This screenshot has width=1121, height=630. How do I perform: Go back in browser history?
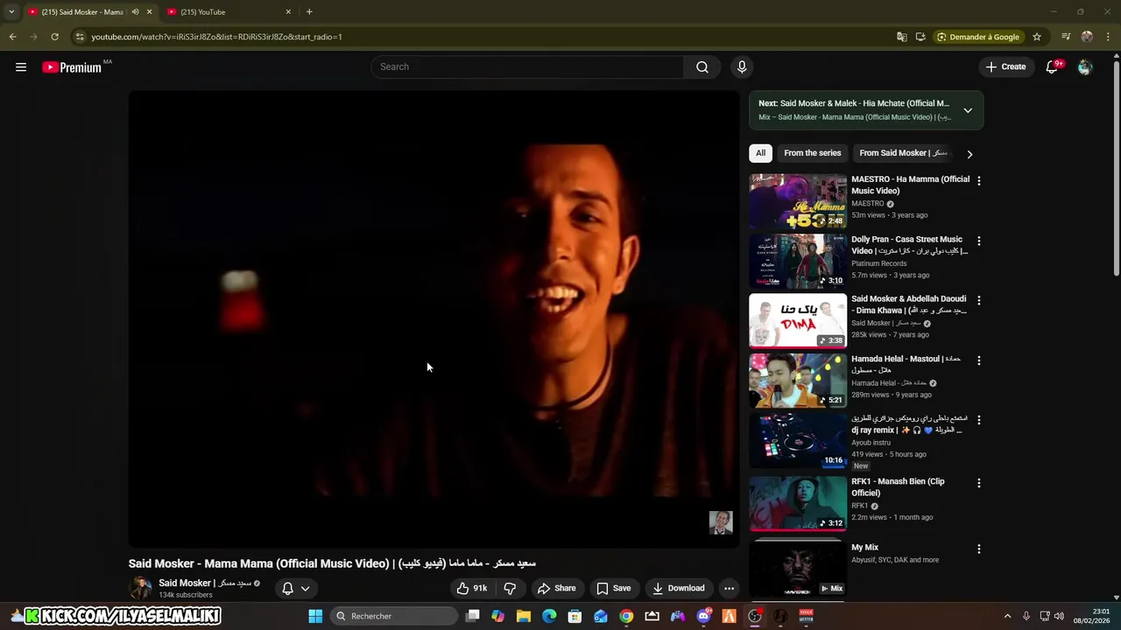coord(12,37)
